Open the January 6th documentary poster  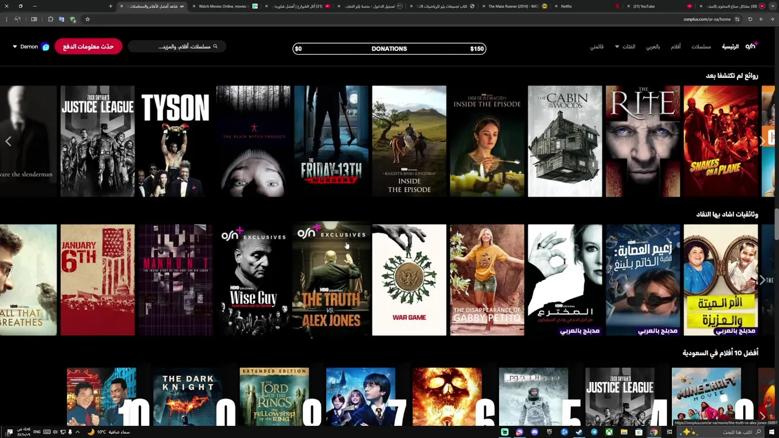(x=97, y=280)
